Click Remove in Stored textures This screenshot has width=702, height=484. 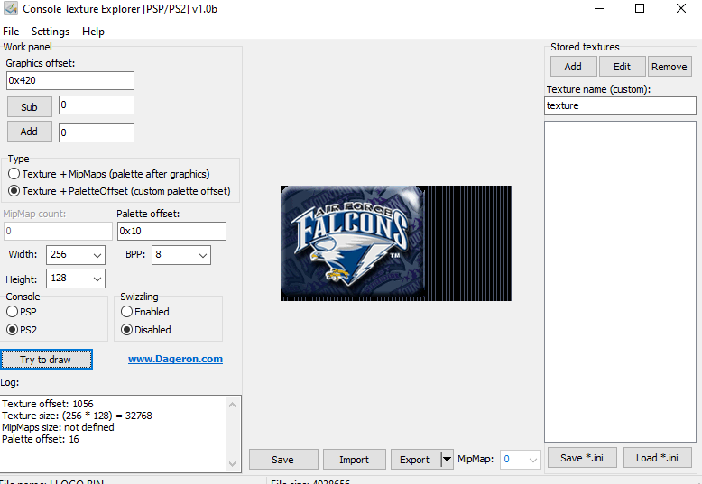pos(670,67)
